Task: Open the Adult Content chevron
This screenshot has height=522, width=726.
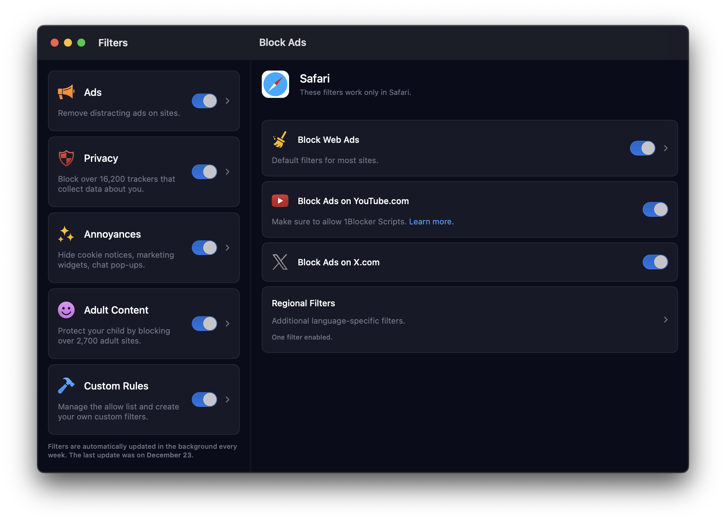Action: click(227, 324)
